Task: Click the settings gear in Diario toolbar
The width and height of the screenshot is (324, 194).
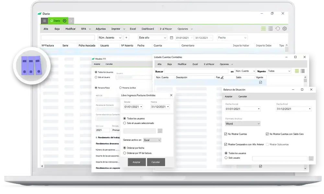Action: point(284,29)
